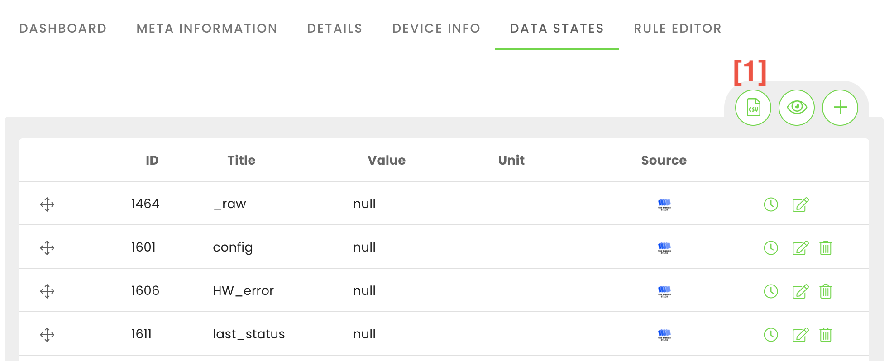Open history for HW_error state
The width and height of the screenshot is (889, 361).
(770, 291)
